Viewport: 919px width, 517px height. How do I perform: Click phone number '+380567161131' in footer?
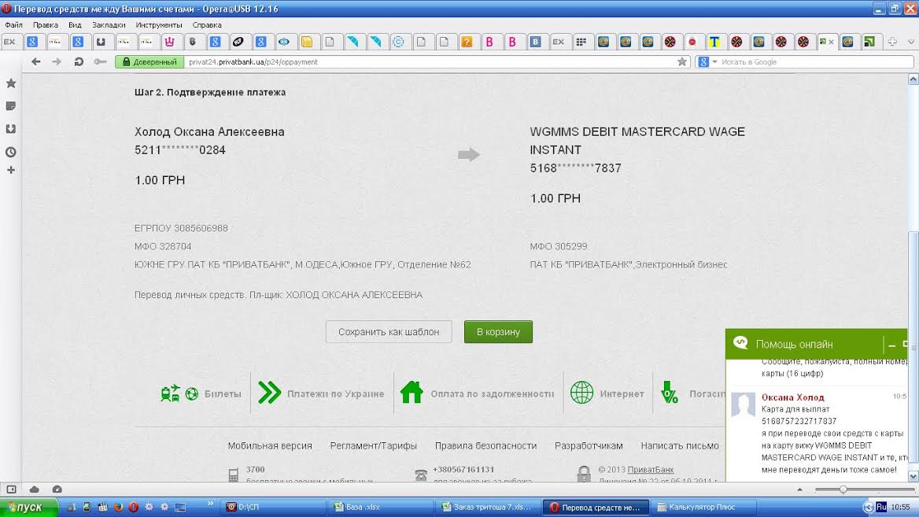(x=463, y=470)
